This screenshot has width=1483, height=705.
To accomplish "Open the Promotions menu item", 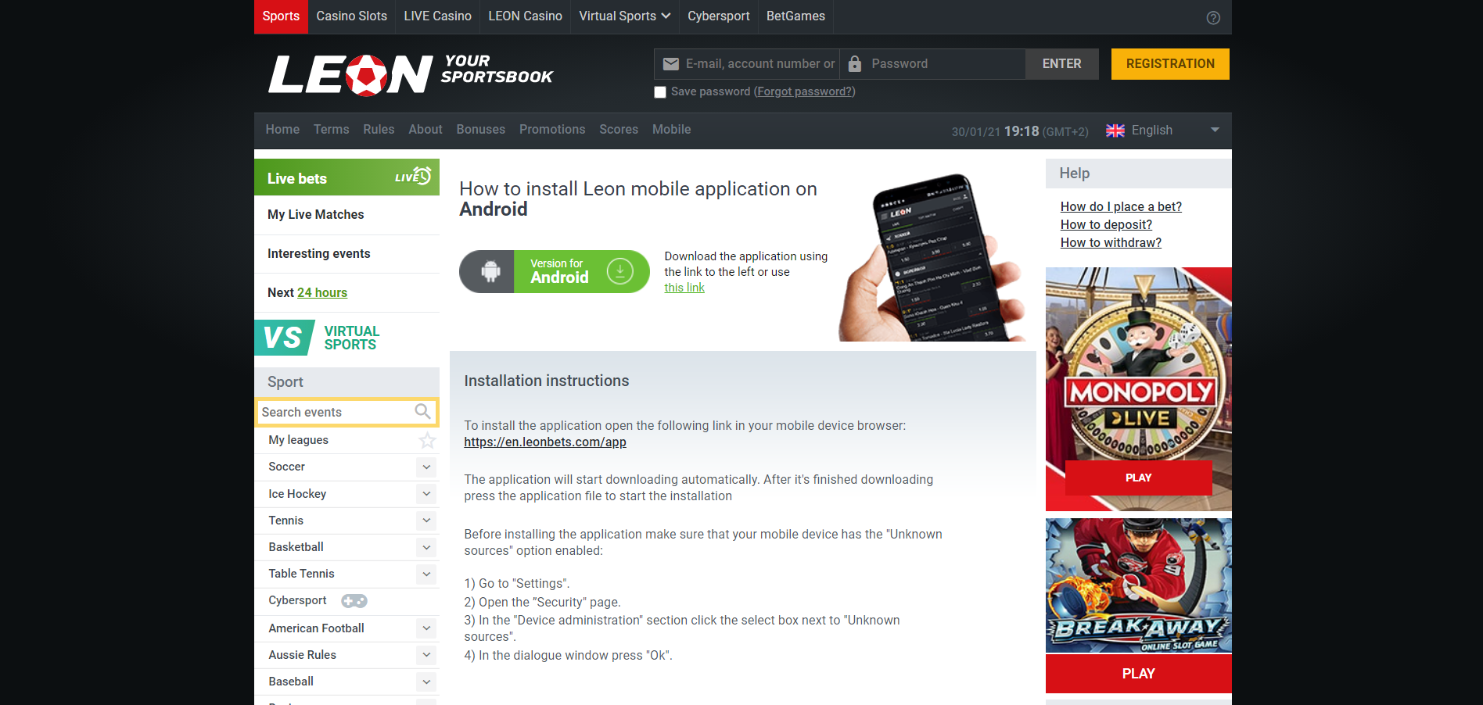I will (x=552, y=130).
